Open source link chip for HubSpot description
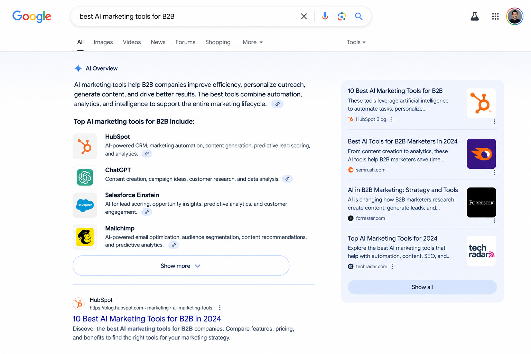The height and width of the screenshot is (354, 531). point(147,154)
